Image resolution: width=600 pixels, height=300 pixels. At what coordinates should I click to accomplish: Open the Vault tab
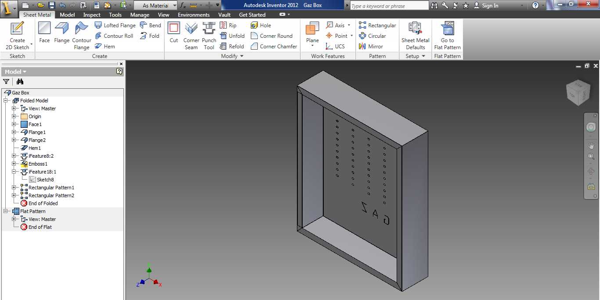tap(224, 14)
